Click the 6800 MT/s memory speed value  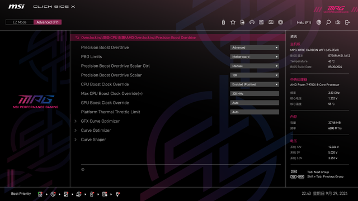click(x=335, y=128)
